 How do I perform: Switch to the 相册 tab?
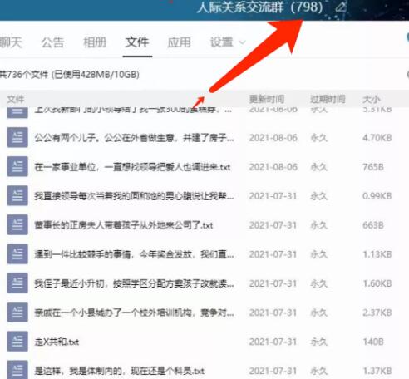(x=95, y=42)
